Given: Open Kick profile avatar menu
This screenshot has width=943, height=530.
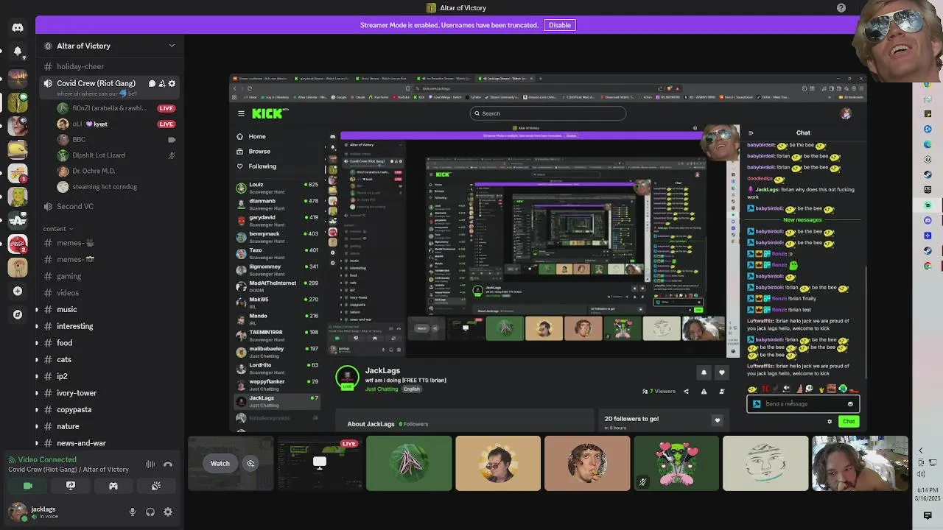Looking at the screenshot, I should pos(846,113).
